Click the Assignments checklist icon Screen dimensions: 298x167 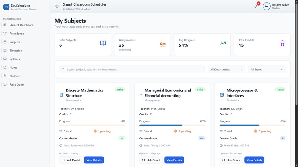(163, 45)
